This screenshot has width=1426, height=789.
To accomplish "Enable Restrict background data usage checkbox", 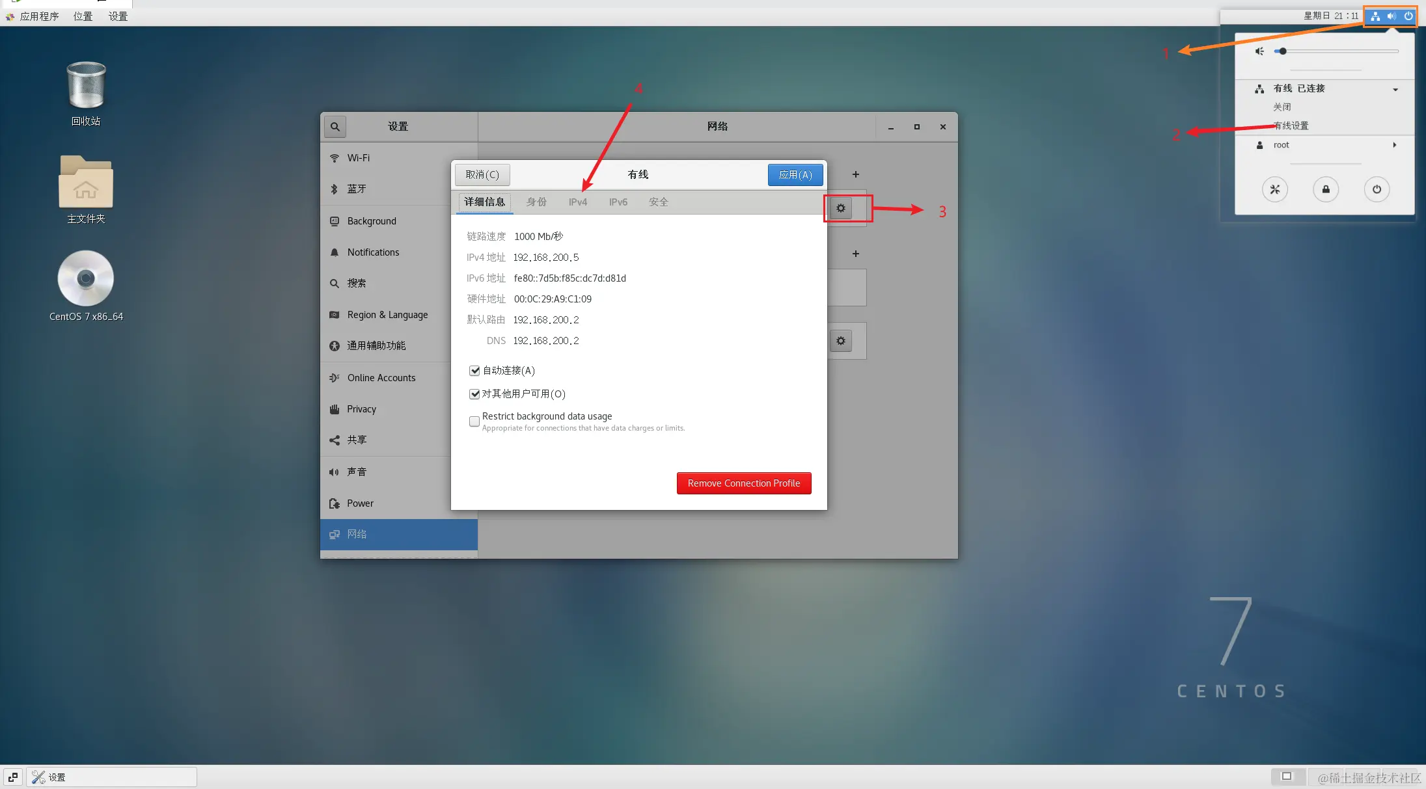I will coord(474,421).
